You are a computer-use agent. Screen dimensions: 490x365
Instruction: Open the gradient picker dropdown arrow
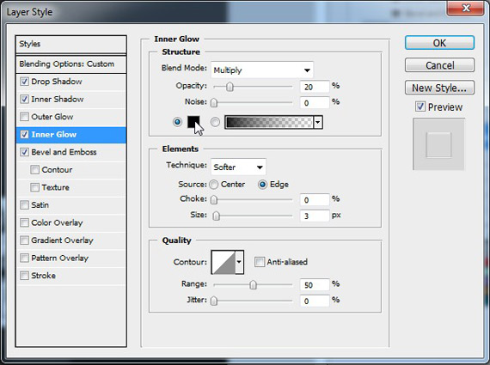[x=318, y=122]
